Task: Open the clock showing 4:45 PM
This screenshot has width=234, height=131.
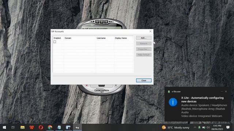Action: [x=217, y=127]
